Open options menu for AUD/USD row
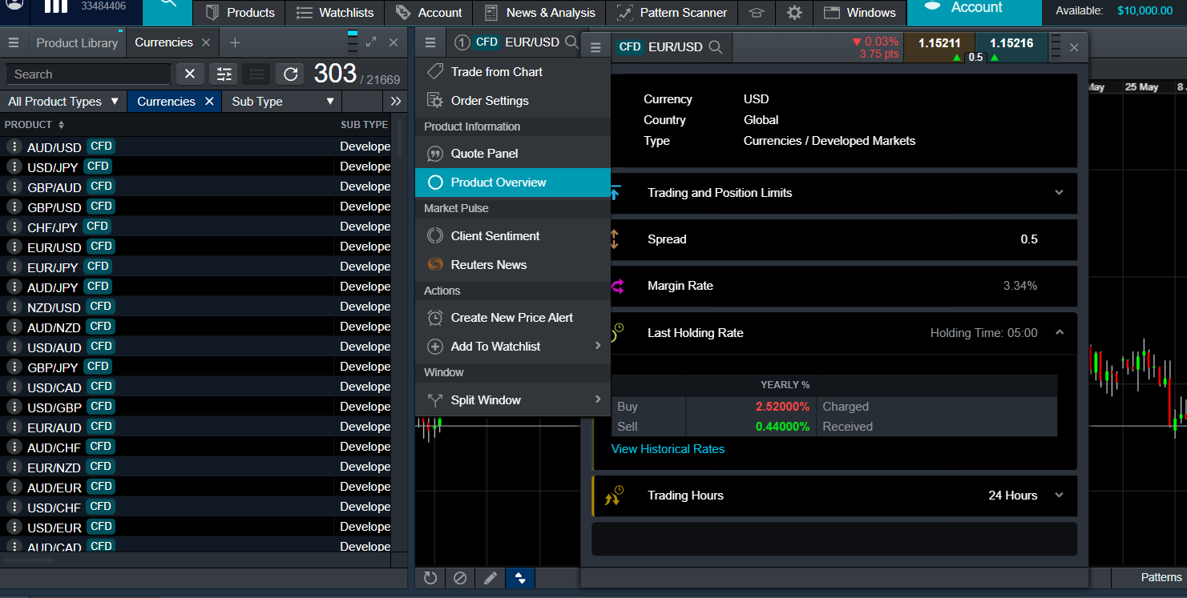The height and width of the screenshot is (598, 1187). [x=14, y=146]
